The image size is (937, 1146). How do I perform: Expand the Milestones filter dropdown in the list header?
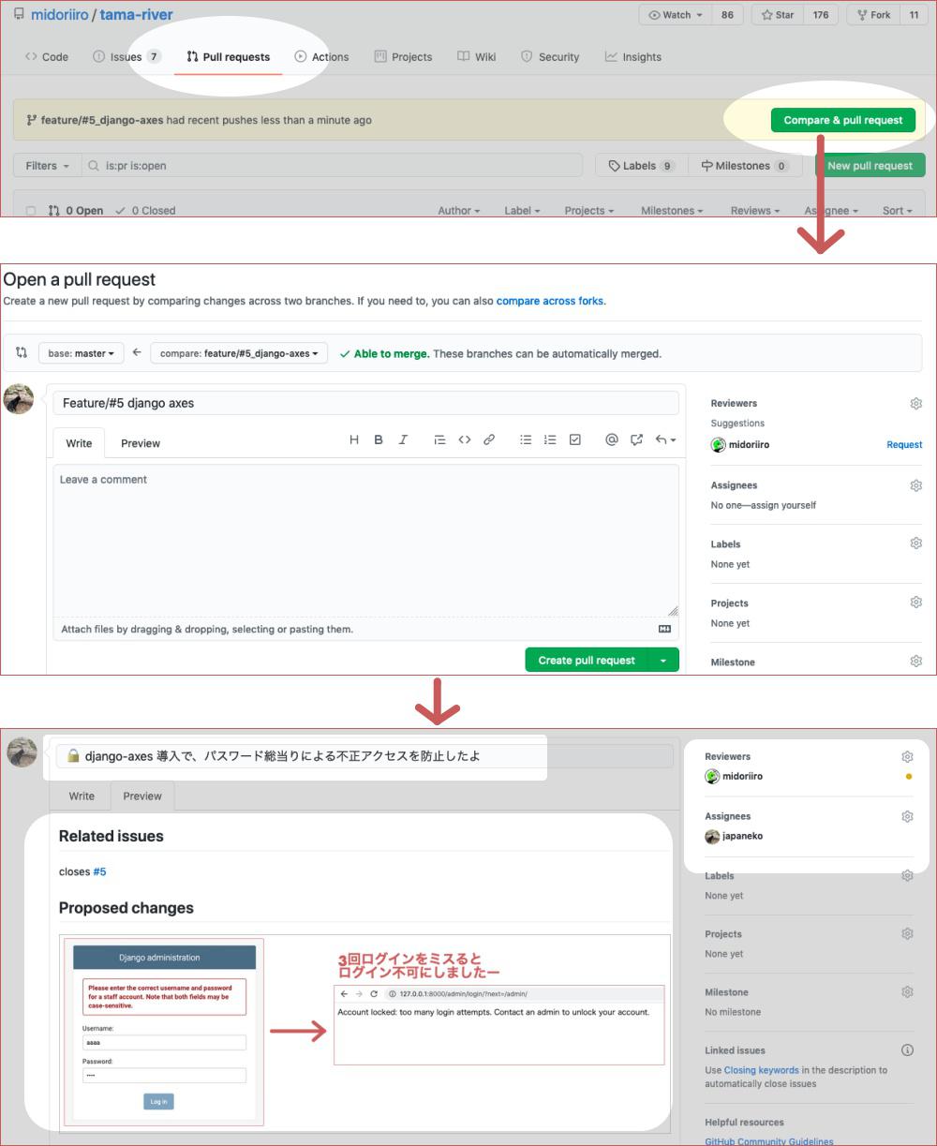[673, 211]
